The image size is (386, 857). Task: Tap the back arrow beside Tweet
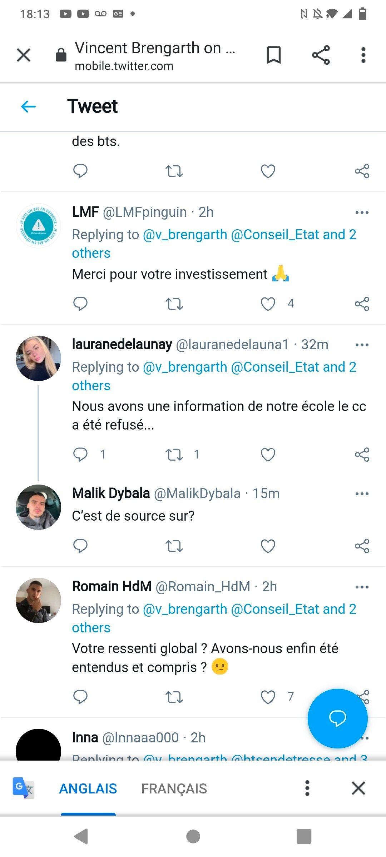point(29,106)
